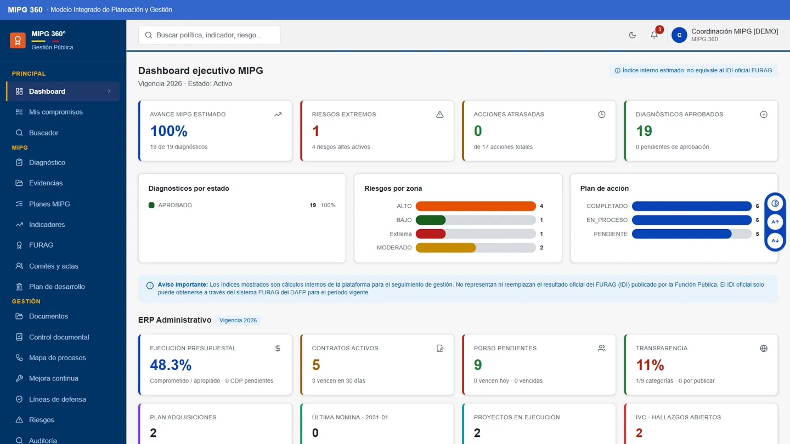Viewport: 790px width, 444px height.
Task: Click the Coordinación MIPG user avatar
Action: coord(679,35)
